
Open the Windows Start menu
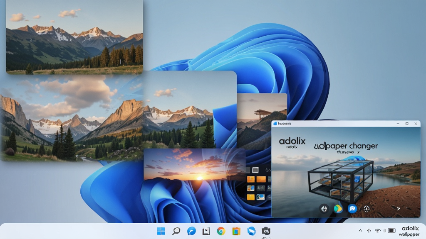click(161, 231)
